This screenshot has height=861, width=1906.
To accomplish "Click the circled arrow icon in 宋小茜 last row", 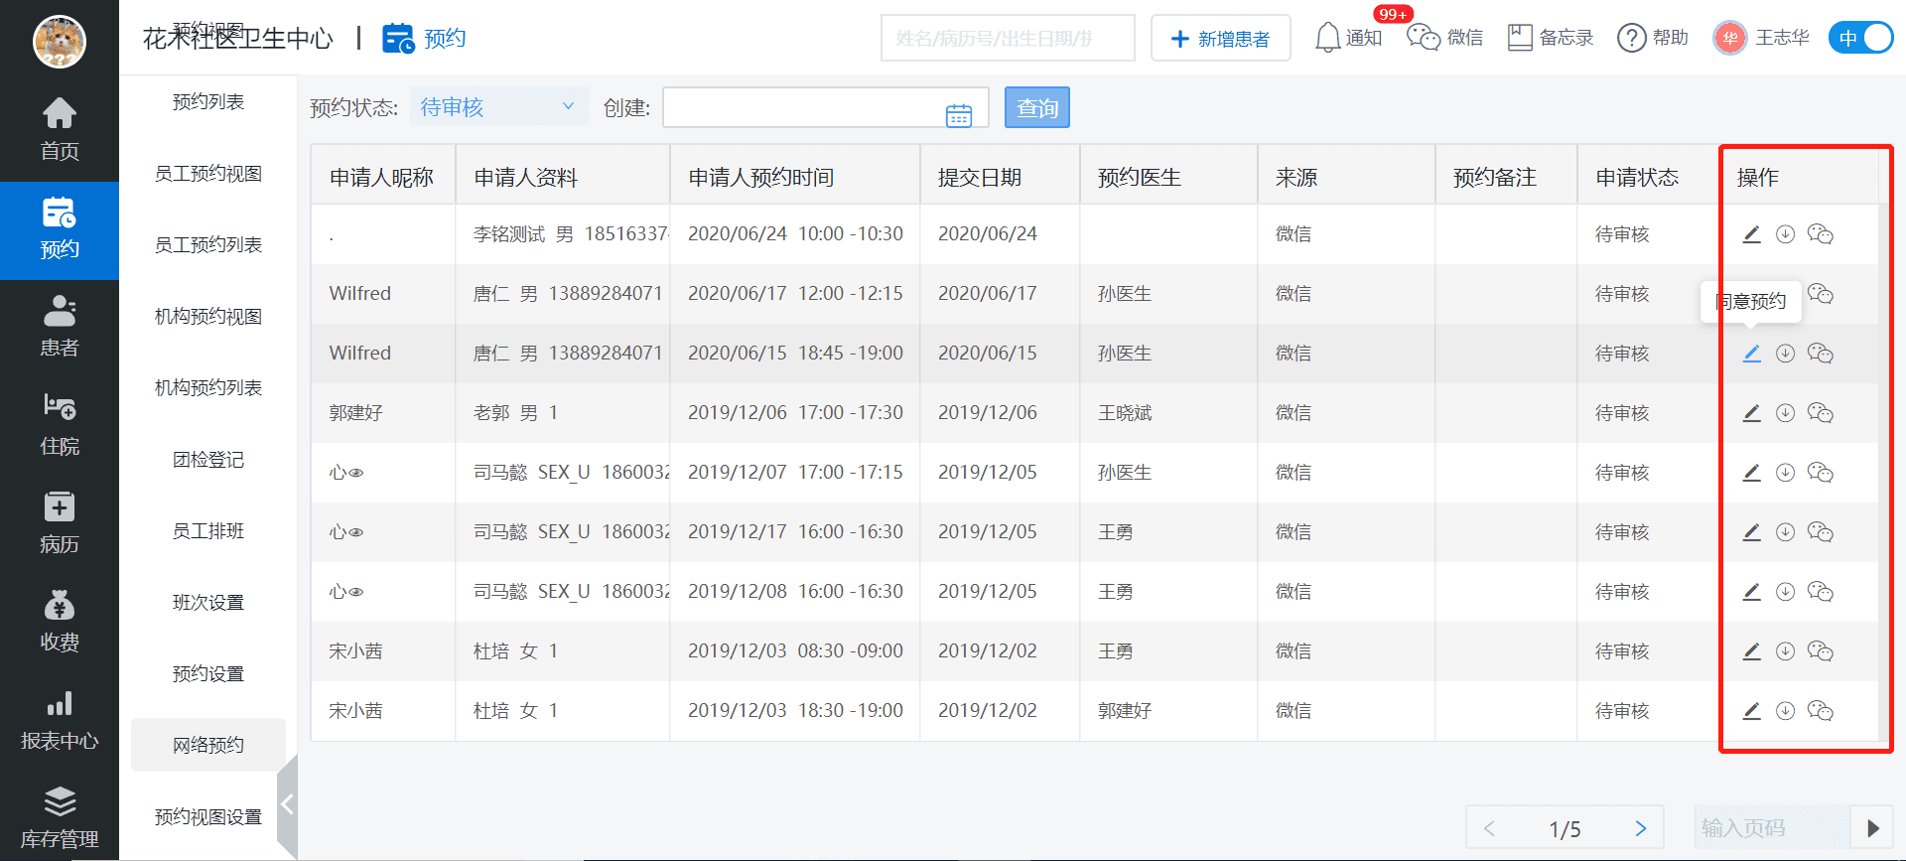I will coord(1785,711).
